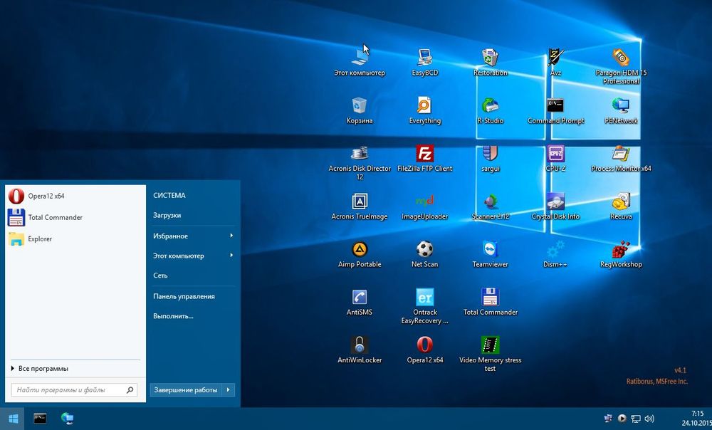Click the network tray icon
This screenshot has height=430, width=712.
[x=636, y=419]
